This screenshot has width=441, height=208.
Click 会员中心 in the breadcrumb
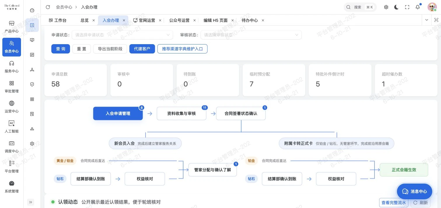64,7
